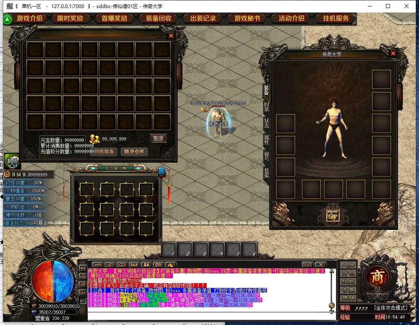The image size is (419, 325).
Task: Click the red and blue HP/MP orb
Action: tap(53, 282)
